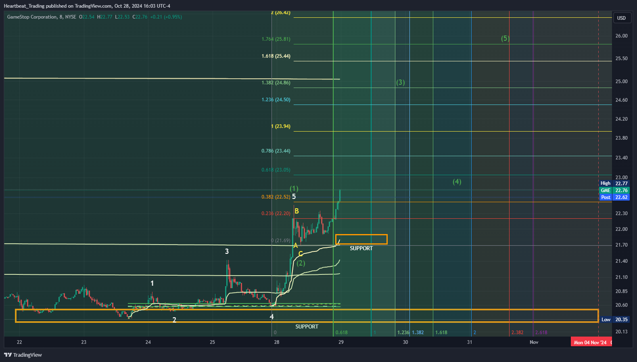Click the green (3) wave label

(400, 82)
